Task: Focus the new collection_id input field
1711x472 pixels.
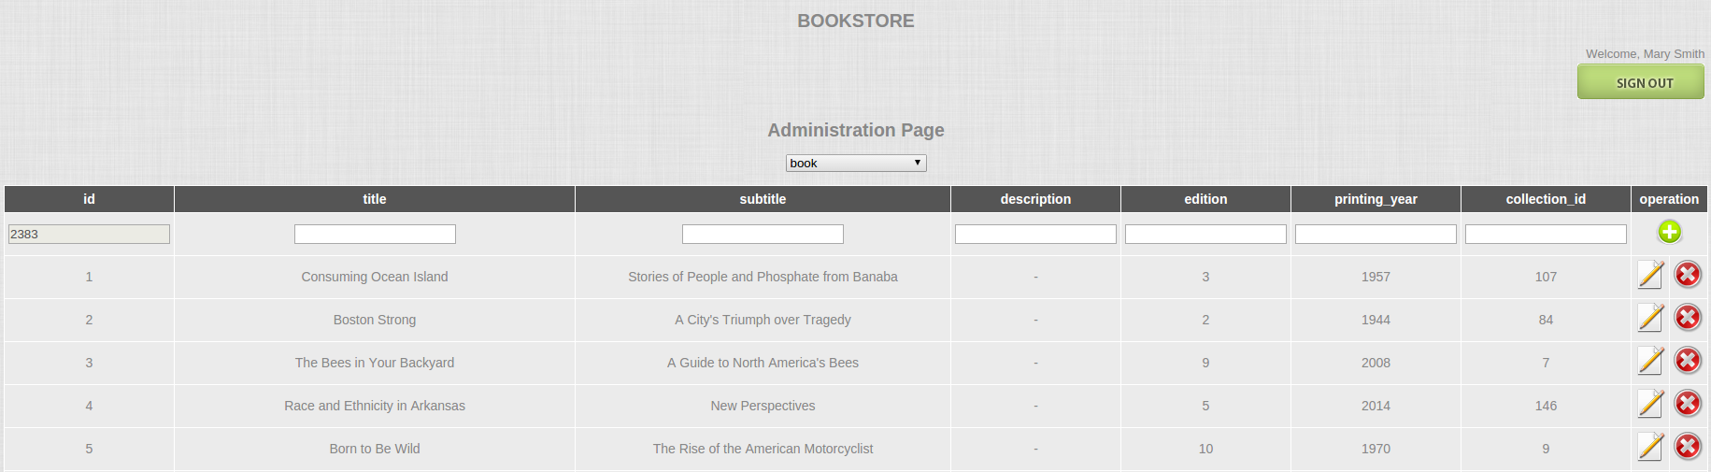Action: pyautogui.click(x=1546, y=234)
